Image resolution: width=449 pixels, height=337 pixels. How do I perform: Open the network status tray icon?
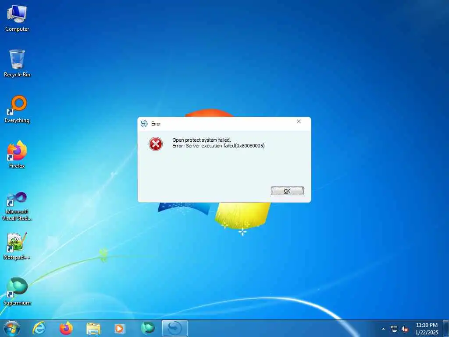coord(394,329)
